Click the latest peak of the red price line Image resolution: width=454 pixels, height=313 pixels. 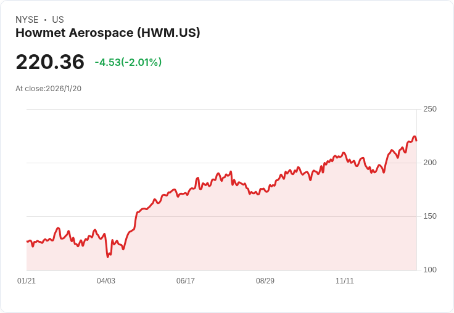pyautogui.click(x=415, y=137)
